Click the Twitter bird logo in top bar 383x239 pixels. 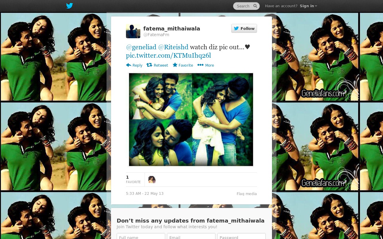tap(69, 6)
